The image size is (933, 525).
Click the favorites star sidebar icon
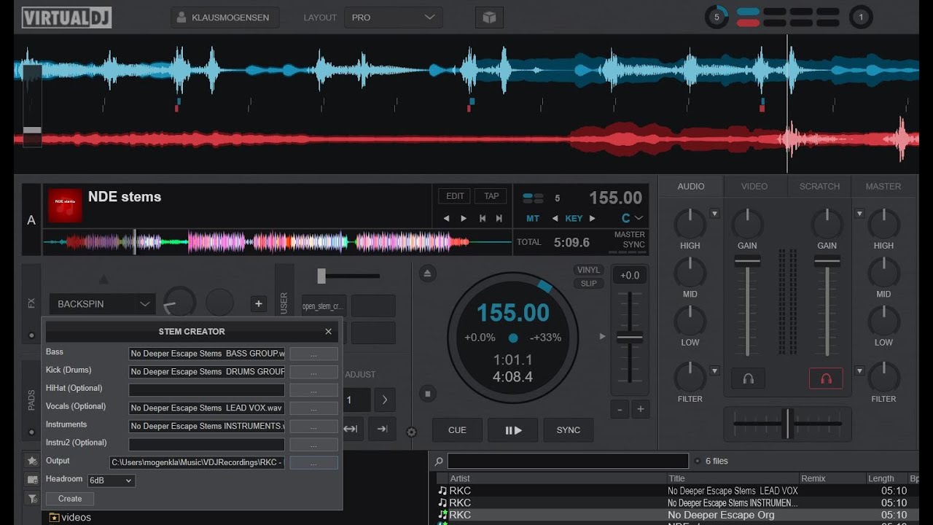[32, 461]
